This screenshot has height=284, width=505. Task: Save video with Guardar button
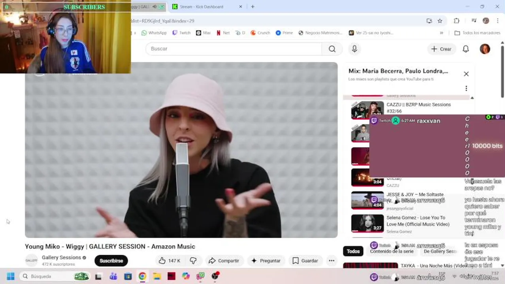[x=305, y=261]
